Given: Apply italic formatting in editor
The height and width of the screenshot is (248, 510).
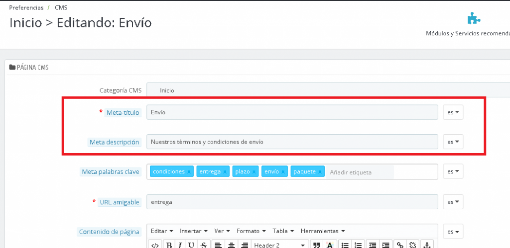Looking at the screenshot, I should 180,245.
